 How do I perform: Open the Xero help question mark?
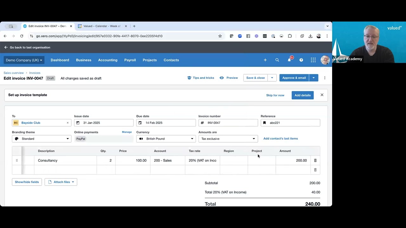301,60
